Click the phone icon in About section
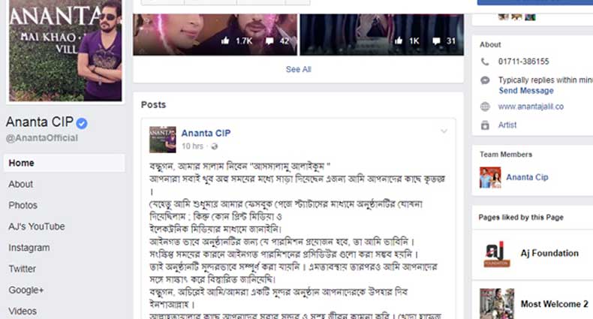The width and height of the screenshot is (593, 319). click(x=485, y=62)
